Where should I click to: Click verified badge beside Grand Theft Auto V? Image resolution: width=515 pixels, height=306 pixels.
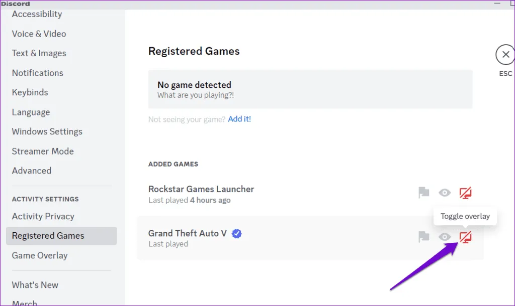236,233
